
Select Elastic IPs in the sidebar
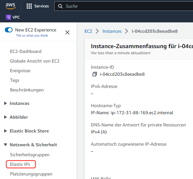20,164
